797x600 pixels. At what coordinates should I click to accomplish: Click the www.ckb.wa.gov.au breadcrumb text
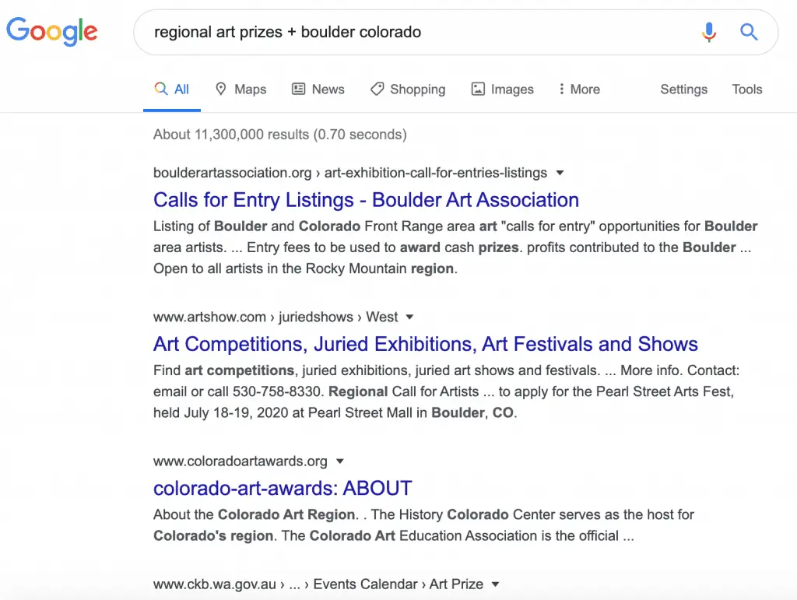[318, 584]
